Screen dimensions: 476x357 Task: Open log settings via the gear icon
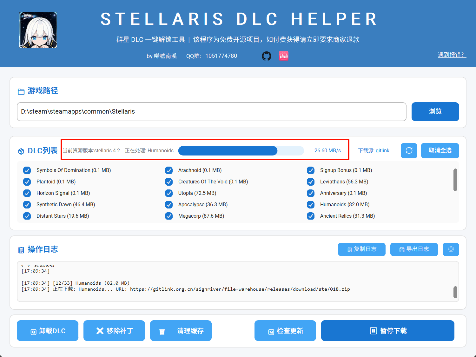(451, 249)
